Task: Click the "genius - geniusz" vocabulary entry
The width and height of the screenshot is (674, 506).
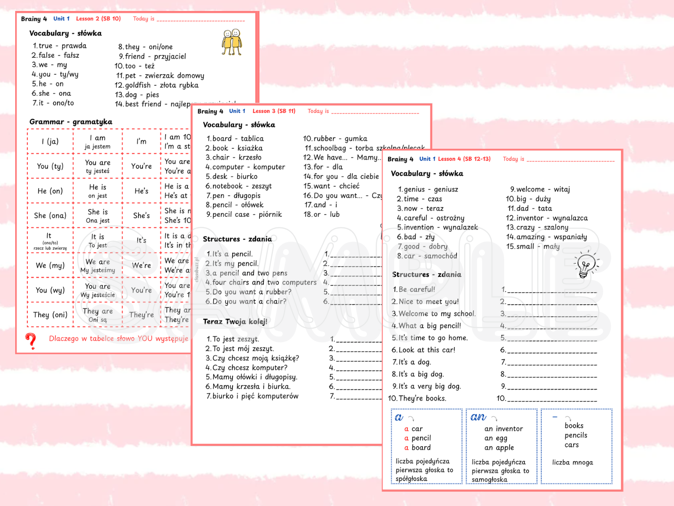Action: (428, 189)
